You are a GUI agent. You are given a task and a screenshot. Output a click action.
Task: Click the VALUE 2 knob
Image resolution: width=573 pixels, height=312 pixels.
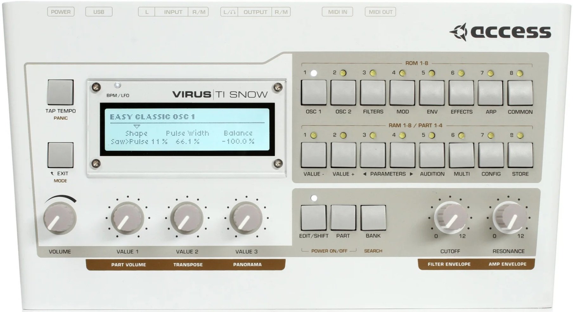(187, 218)
